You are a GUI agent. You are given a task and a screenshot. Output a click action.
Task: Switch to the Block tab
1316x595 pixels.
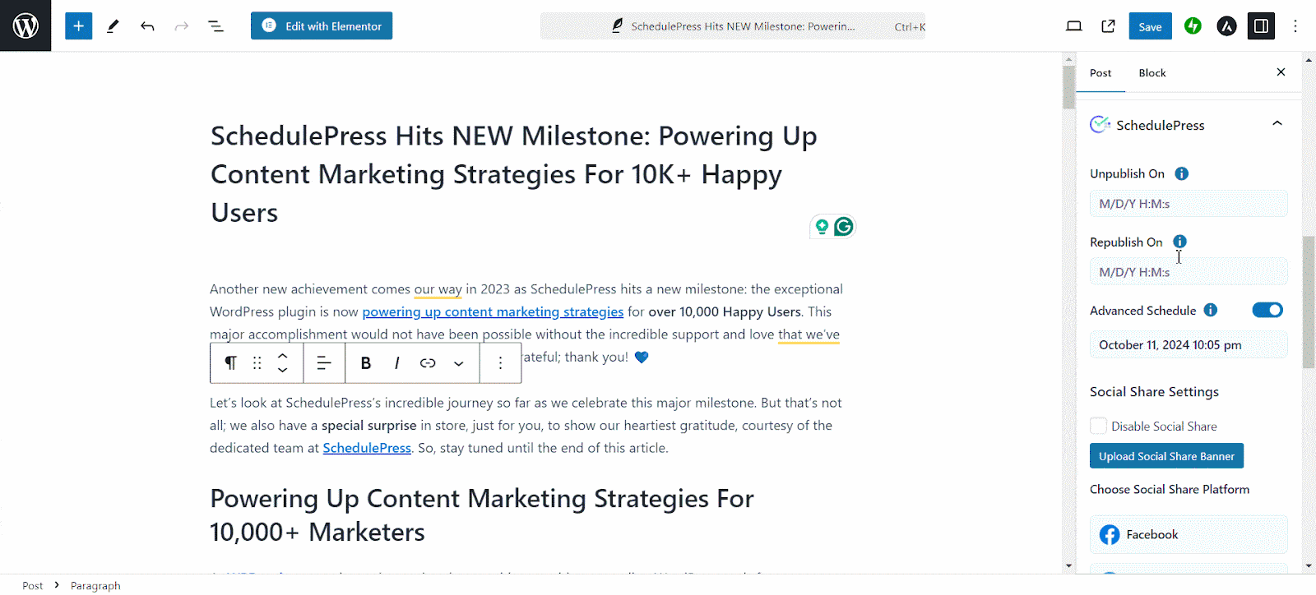[x=1152, y=73]
